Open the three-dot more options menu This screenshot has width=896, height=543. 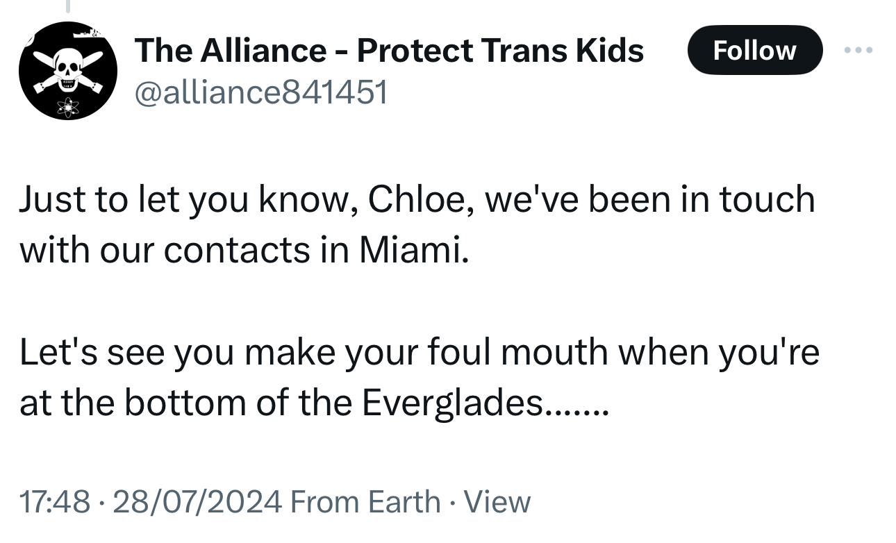click(x=859, y=51)
